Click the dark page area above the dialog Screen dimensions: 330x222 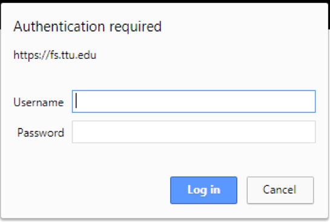point(165,1)
